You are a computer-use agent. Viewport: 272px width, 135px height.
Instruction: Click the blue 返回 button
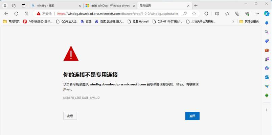tap(192, 116)
